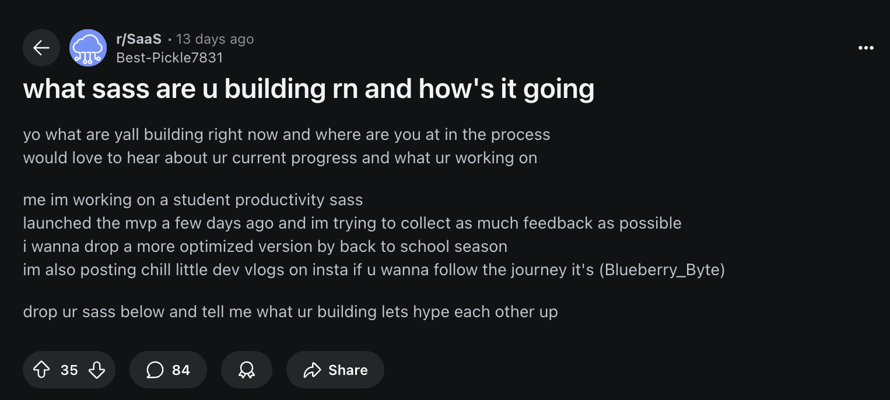Click the back arrow button
Image resolution: width=890 pixels, height=400 pixels.
[x=41, y=48]
